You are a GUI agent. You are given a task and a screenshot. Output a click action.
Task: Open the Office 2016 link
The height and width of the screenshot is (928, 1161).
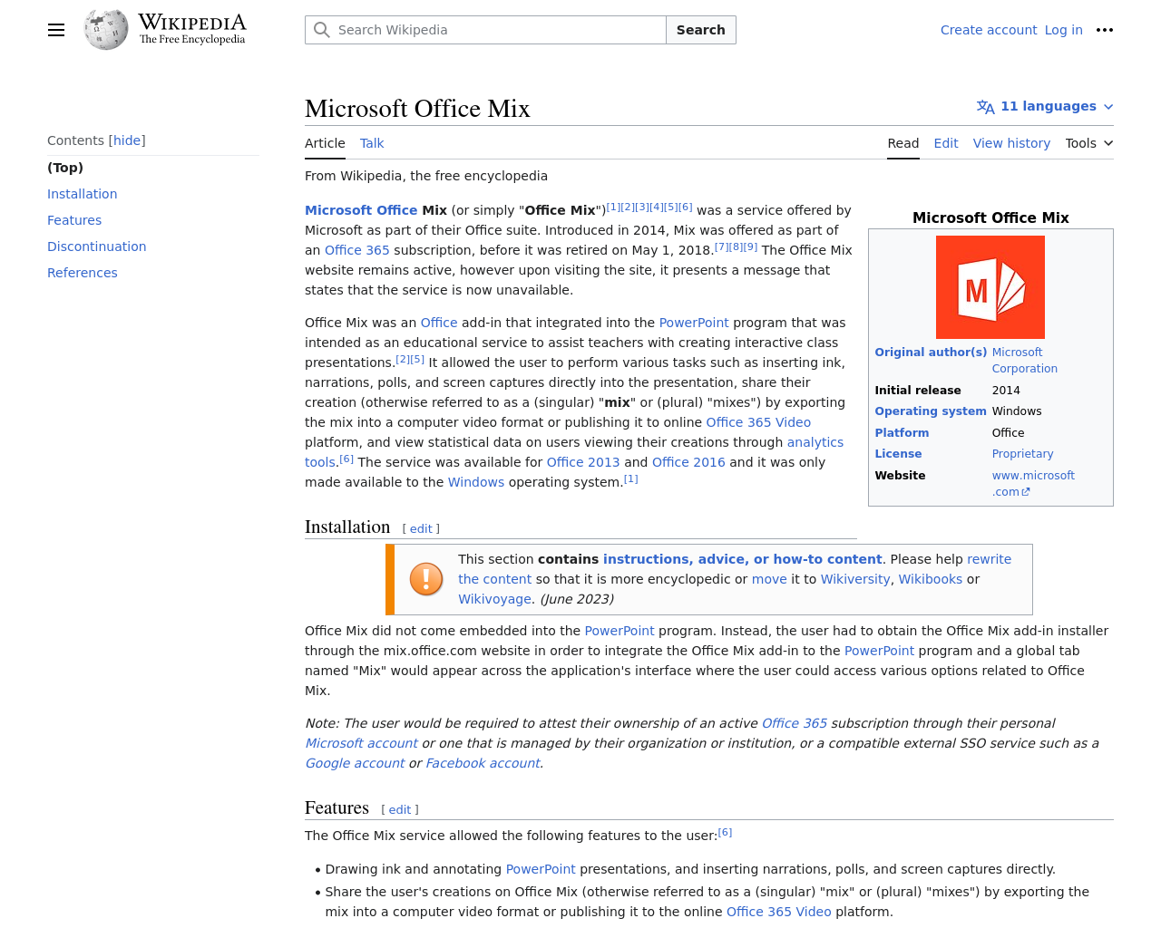688,462
